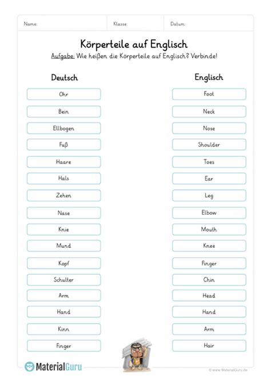
Task: Select the German word box 'Ohr'
Action: (x=64, y=94)
